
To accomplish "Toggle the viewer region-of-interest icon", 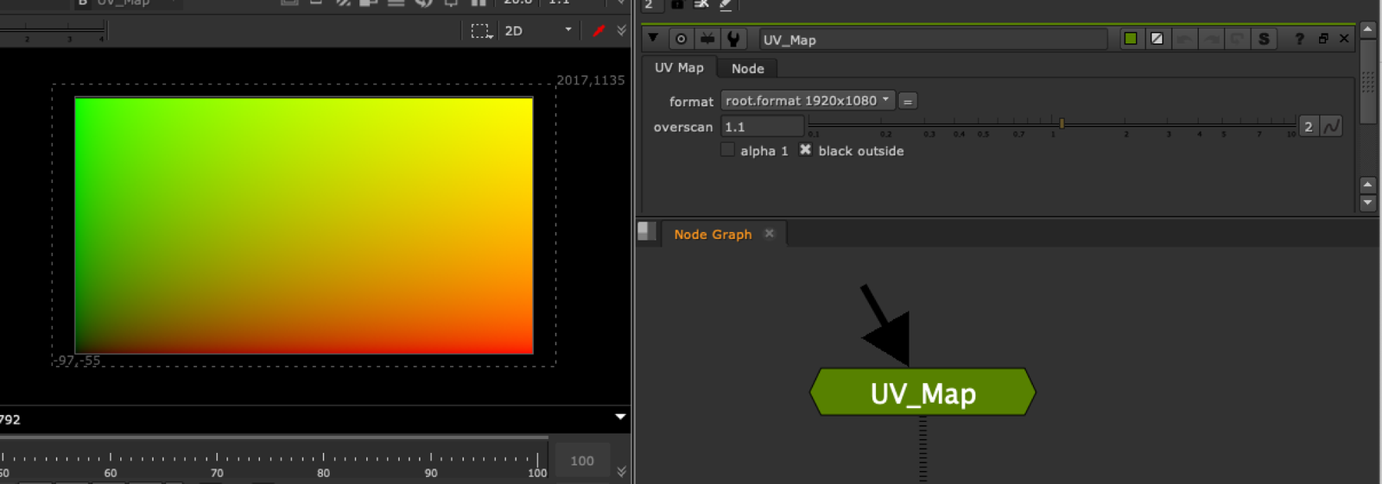I will 481,31.
